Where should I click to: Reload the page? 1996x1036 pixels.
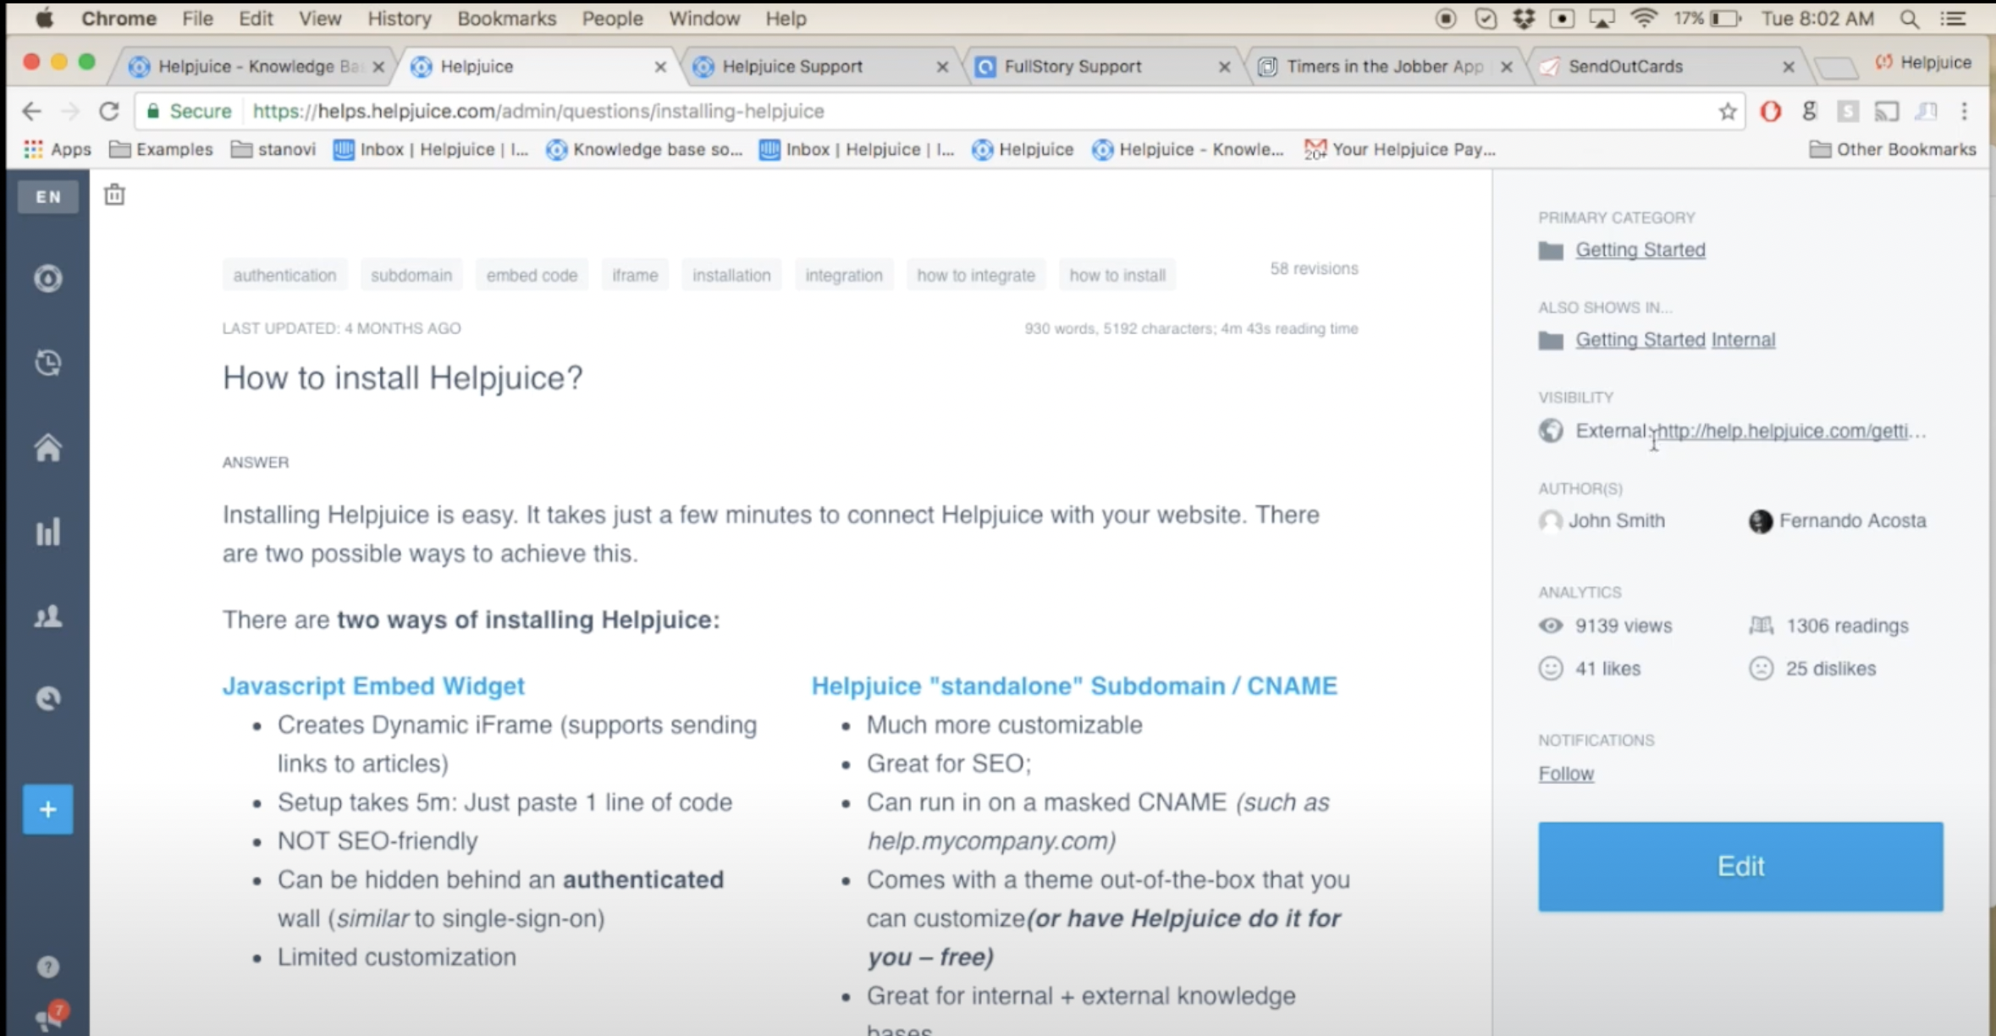pyautogui.click(x=109, y=111)
